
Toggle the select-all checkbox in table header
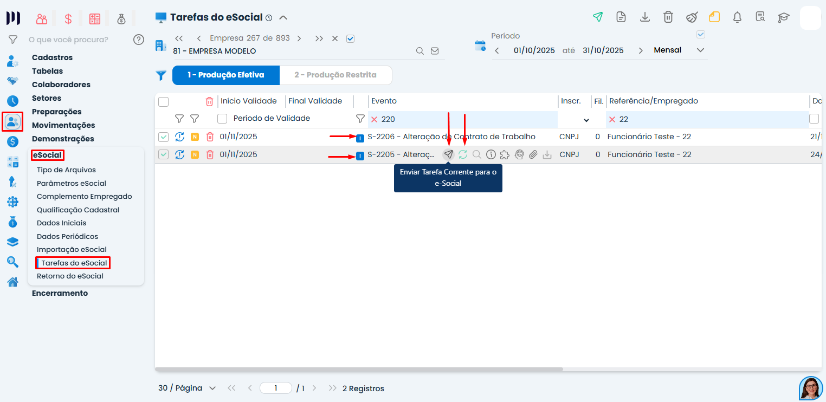pyautogui.click(x=164, y=101)
